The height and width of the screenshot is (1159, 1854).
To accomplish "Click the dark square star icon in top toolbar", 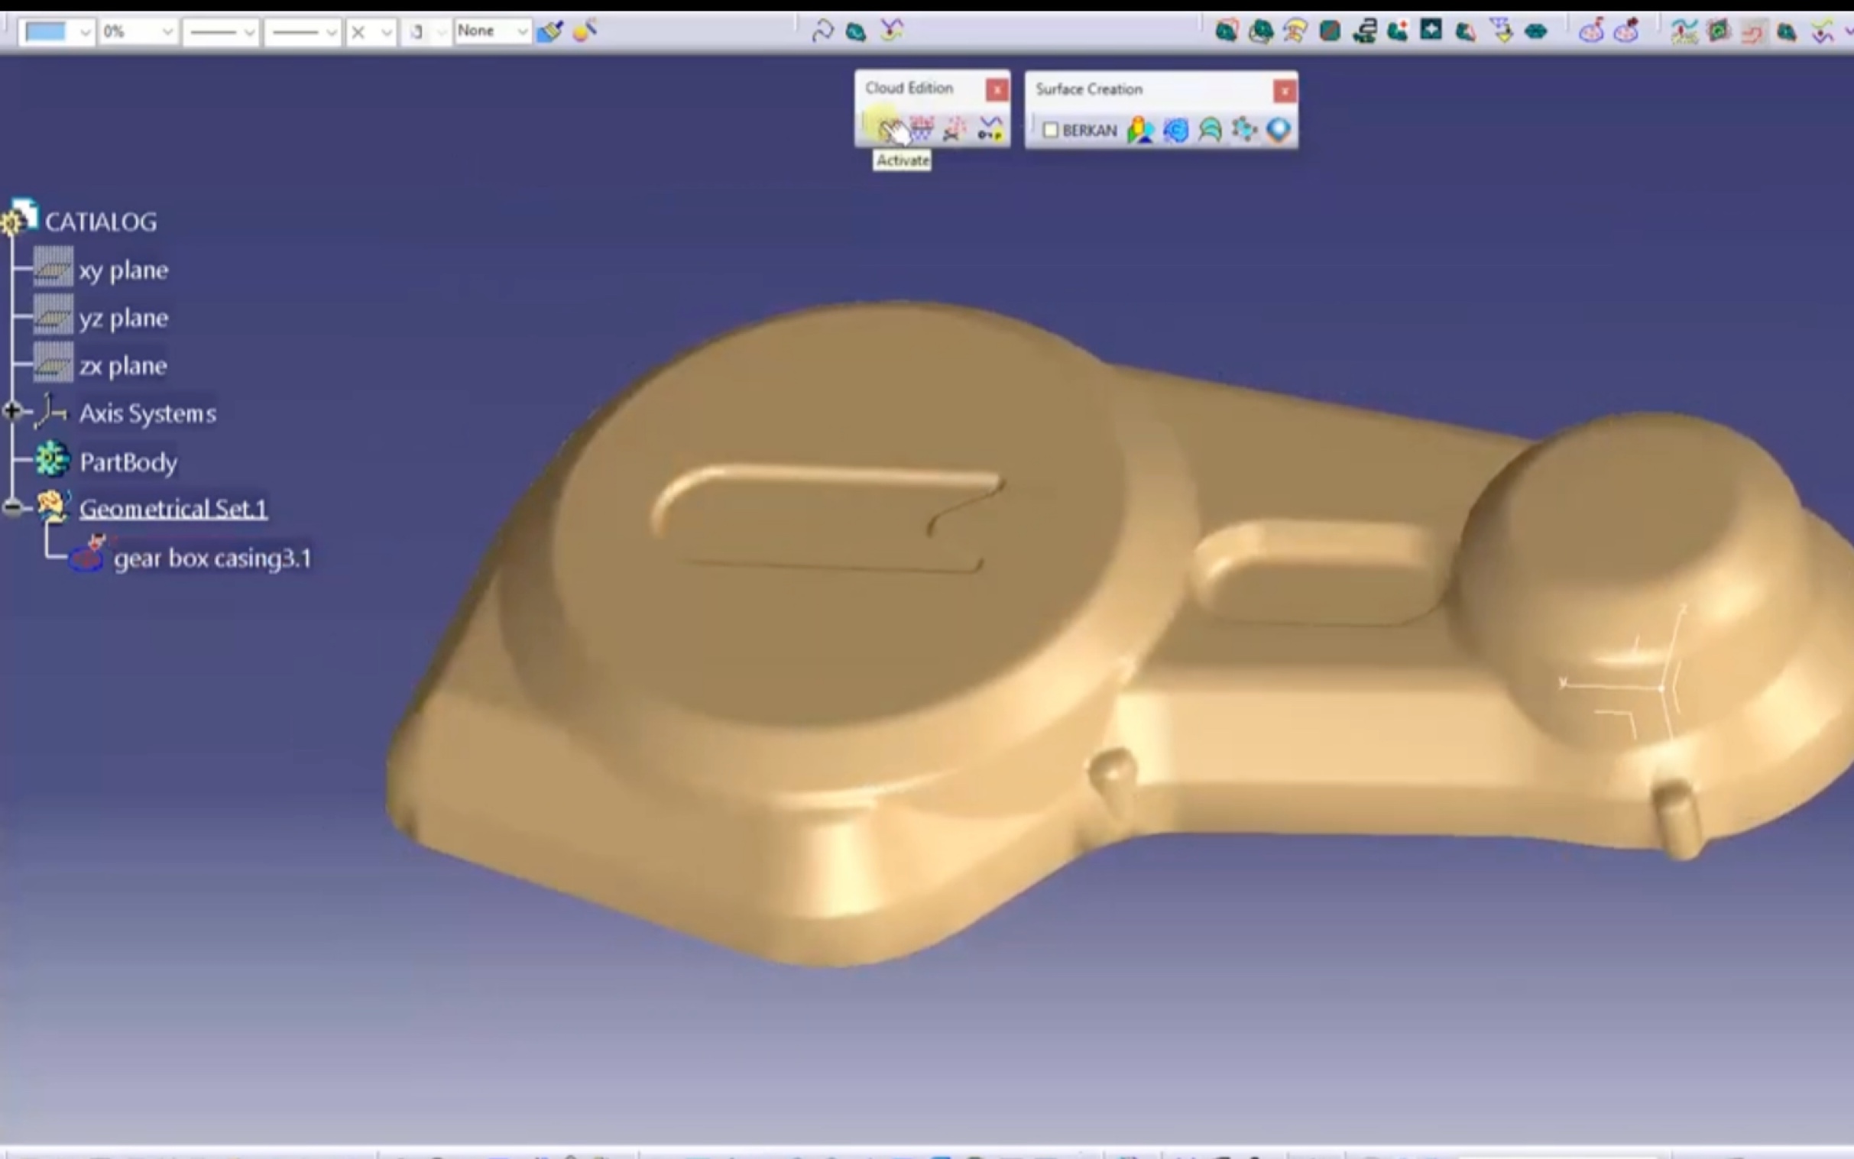I will point(1431,31).
